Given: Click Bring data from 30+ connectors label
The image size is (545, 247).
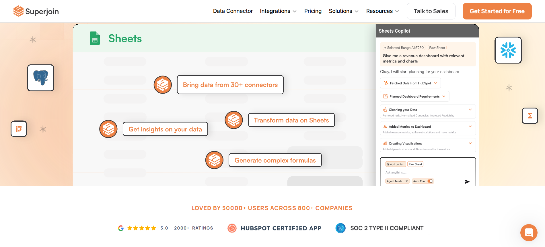Looking at the screenshot, I should pos(230,85).
